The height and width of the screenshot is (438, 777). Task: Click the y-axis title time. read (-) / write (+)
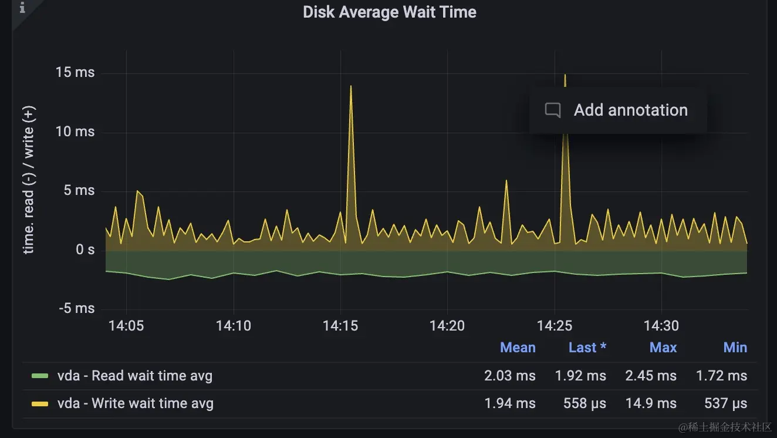pos(29,180)
